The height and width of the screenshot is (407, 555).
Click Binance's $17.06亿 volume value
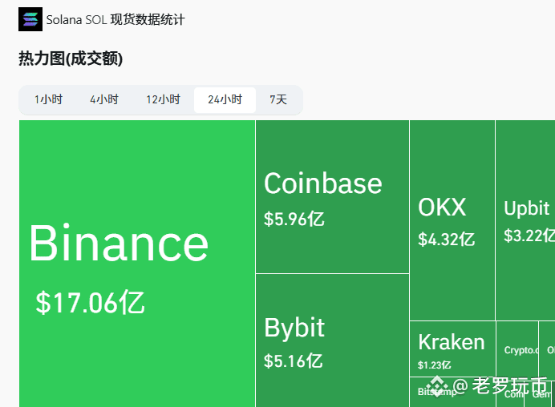pos(90,303)
